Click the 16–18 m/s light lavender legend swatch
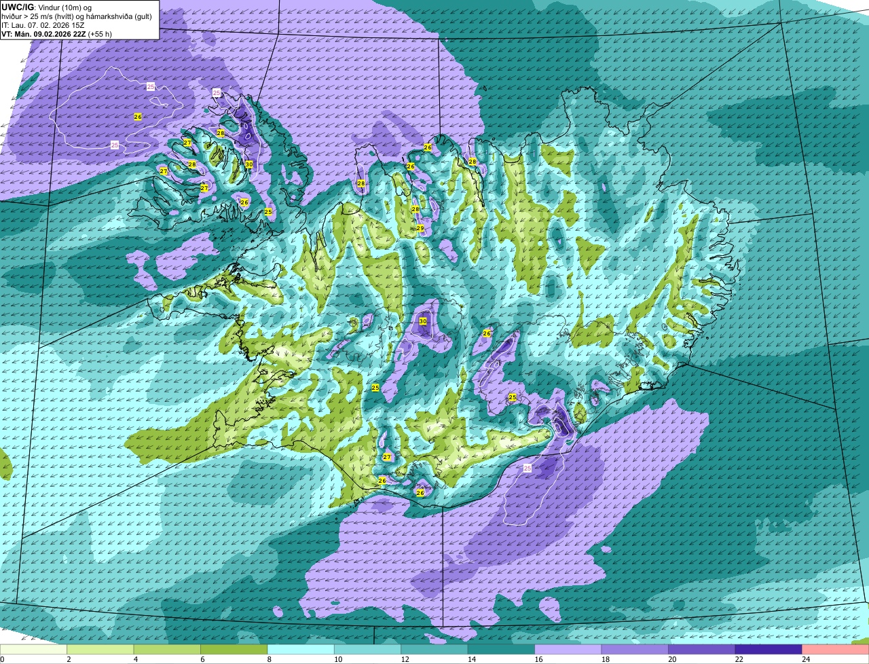The width and height of the screenshot is (869, 664). (x=569, y=650)
